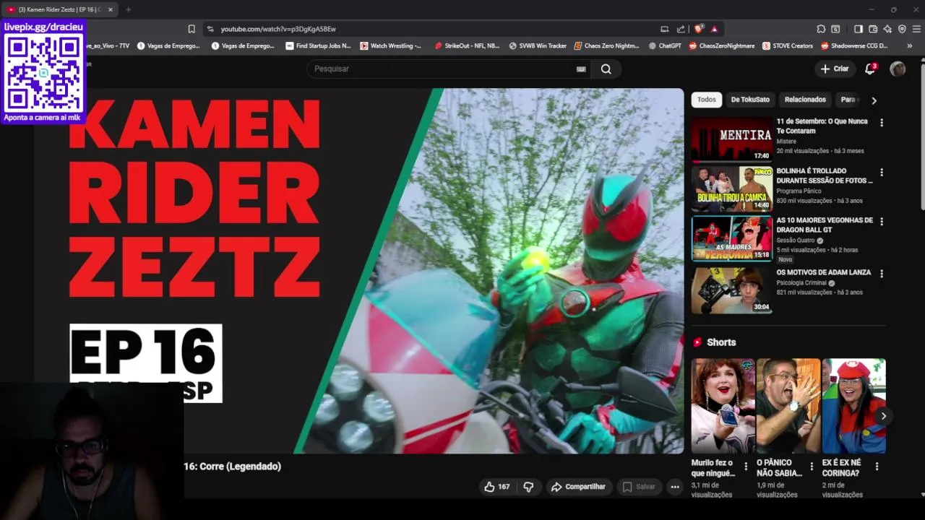Toggle the browser sidebar panel icon
Image resolution: width=925 pixels, height=520 pixels.
(859, 29)
